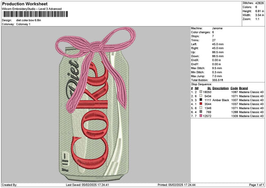
Task: Click the Total Bobbin value '355.51ft'
Action: [x=218, y=80]
